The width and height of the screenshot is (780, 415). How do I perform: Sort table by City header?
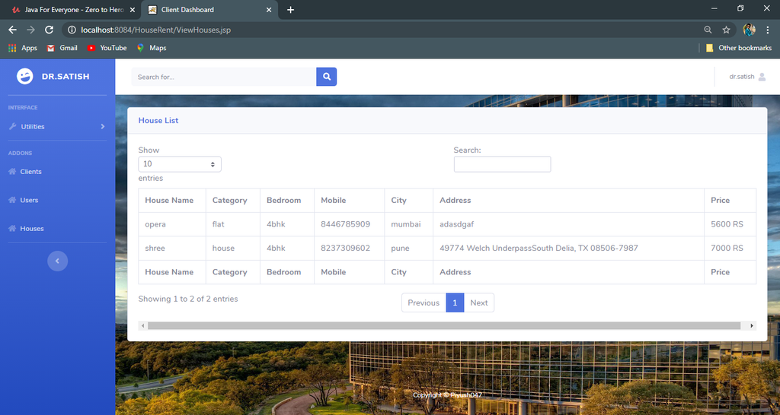[408, 201]
